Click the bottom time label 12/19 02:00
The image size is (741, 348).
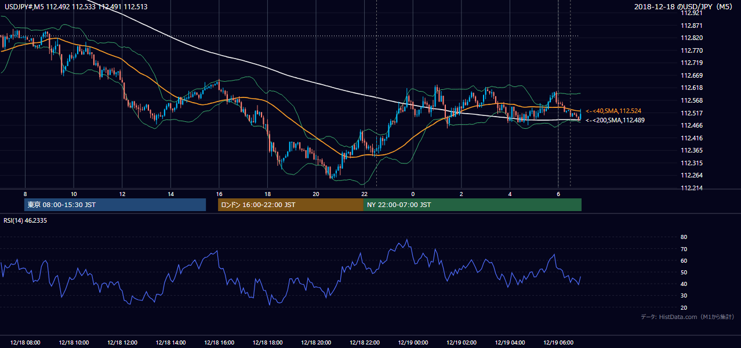[462, 343]
